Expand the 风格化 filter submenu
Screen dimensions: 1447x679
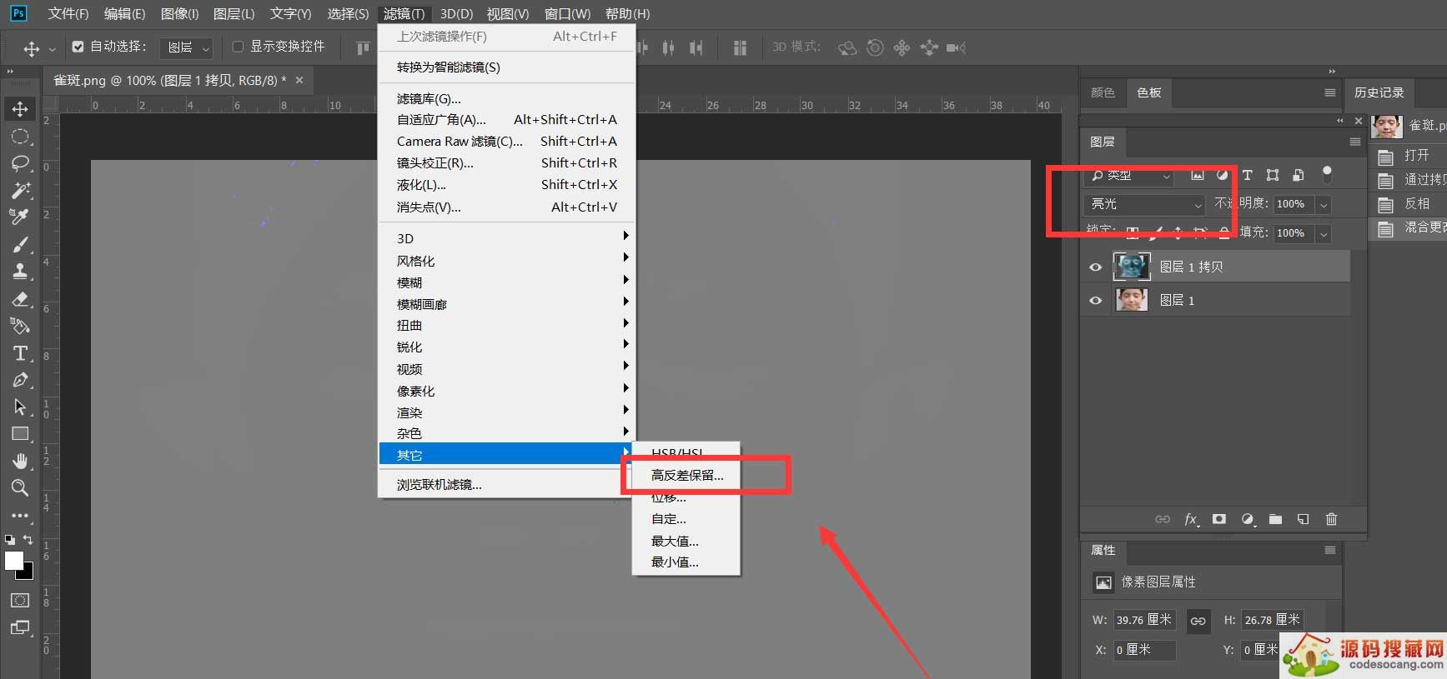pyautogui.click(x=506, y=261)
